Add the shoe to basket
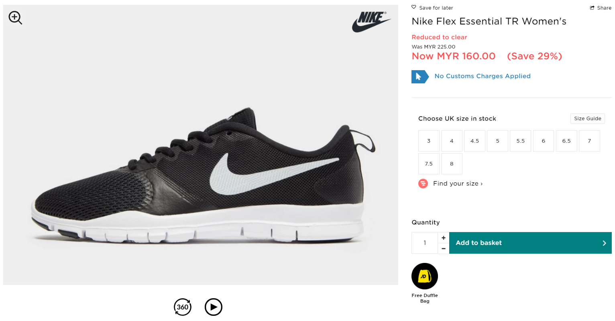 530,243
